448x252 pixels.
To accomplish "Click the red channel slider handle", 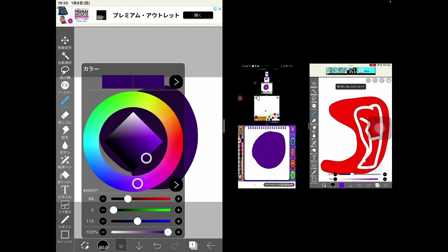I will point(128,199).
